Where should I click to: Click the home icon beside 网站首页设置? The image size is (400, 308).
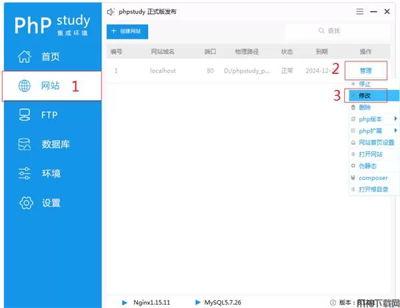(353, 143)
